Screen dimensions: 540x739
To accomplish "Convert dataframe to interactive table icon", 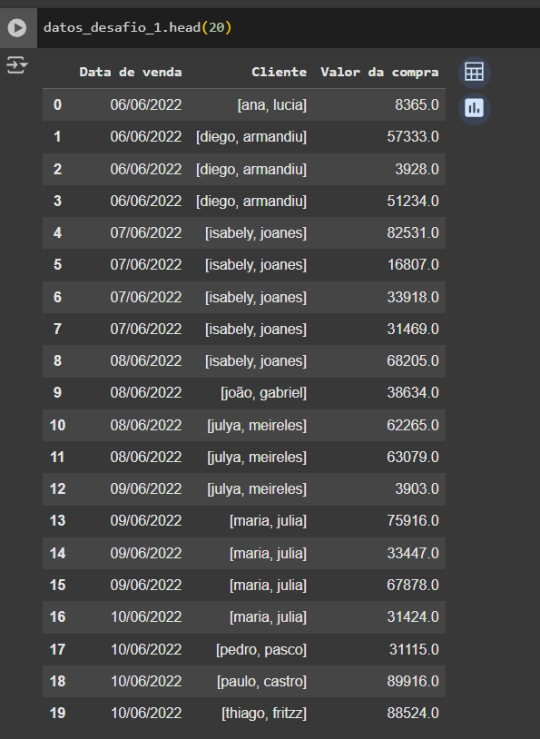I will pyautogui.click(x=474, y=72).
